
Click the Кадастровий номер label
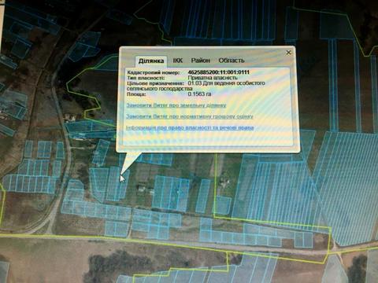pyautogui.click(x=154, y=72)
